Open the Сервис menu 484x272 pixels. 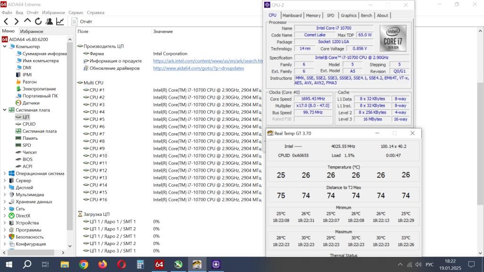tap(76, 13)
